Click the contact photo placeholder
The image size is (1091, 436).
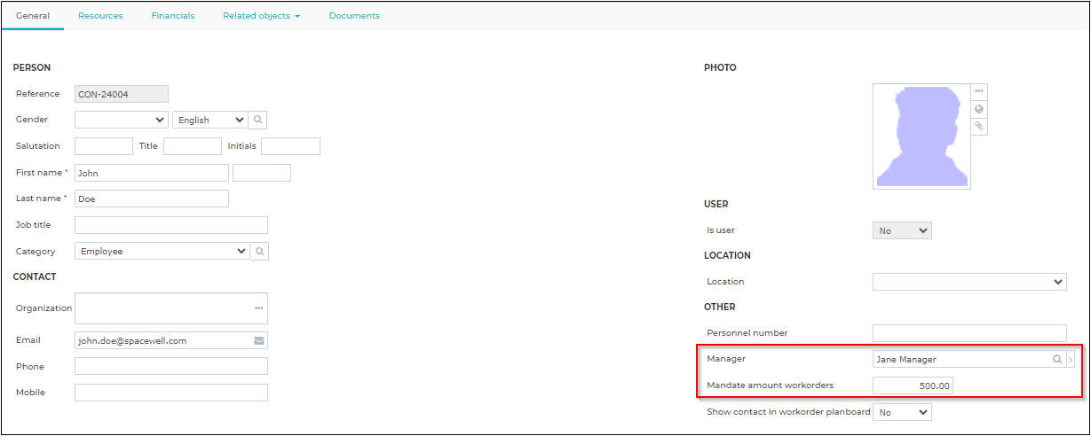click(x=921, y=136)
